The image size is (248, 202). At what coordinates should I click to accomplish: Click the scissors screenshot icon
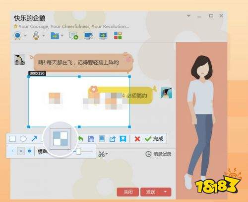[101, 154]
